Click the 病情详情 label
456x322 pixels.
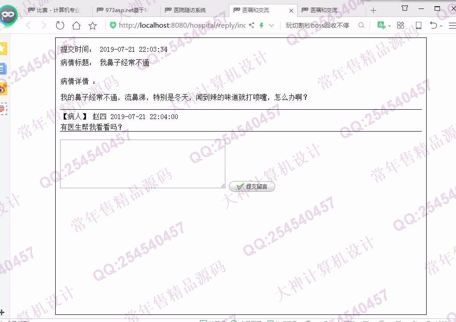[x=77, y=82]
